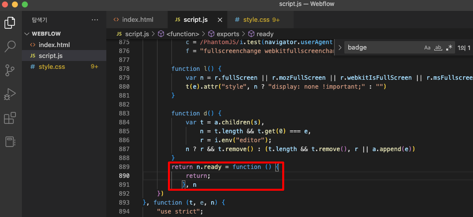The width and height of the screenshot is (473, 217).
Task: Click line number 890 in the gutter
Action: (x=124, y=175)
